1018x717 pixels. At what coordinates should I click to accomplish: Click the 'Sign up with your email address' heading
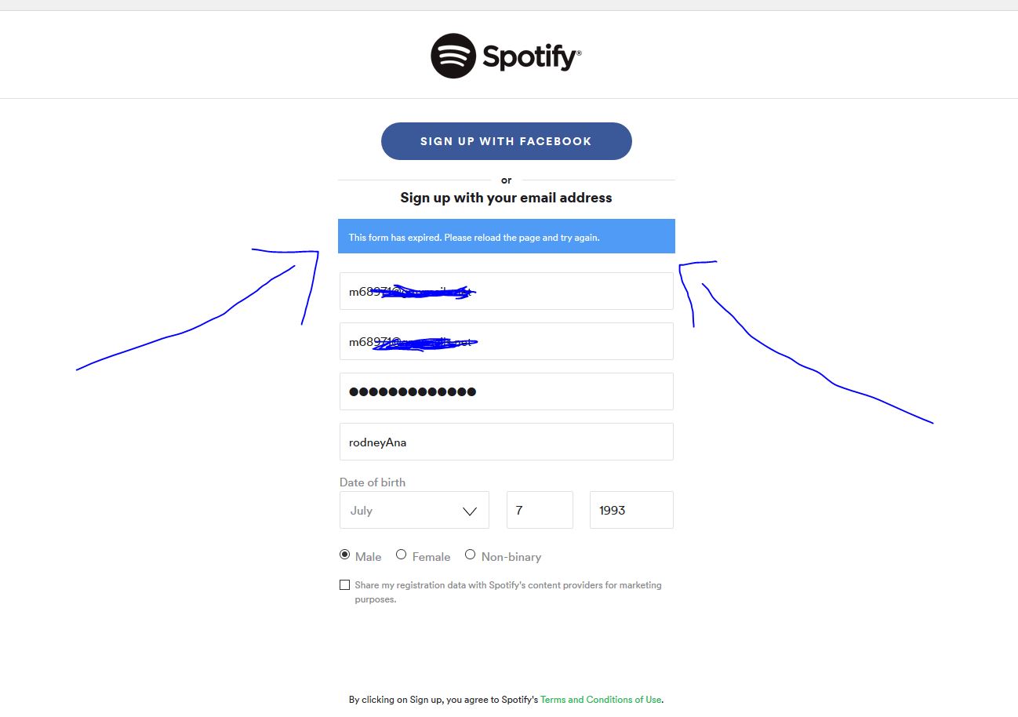pos(506,198)
